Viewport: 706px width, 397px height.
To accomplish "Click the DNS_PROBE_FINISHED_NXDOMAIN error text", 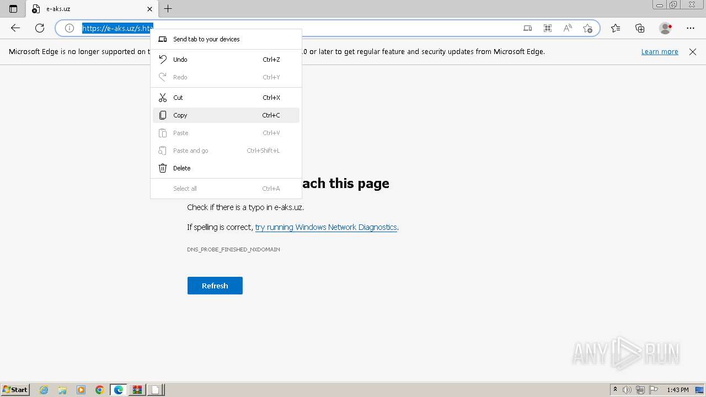I will pos(233,249).
